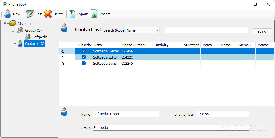Viewport: 275px width, 138px height.
Task: Click the person icon beside Contact list
Action: pos(64,28)
